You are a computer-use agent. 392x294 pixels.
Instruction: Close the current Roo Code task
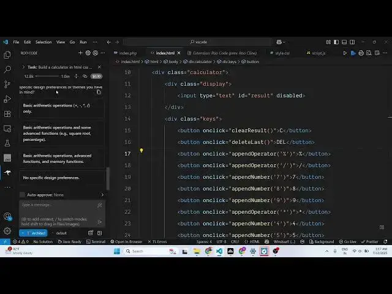click(x=99, y=67)
